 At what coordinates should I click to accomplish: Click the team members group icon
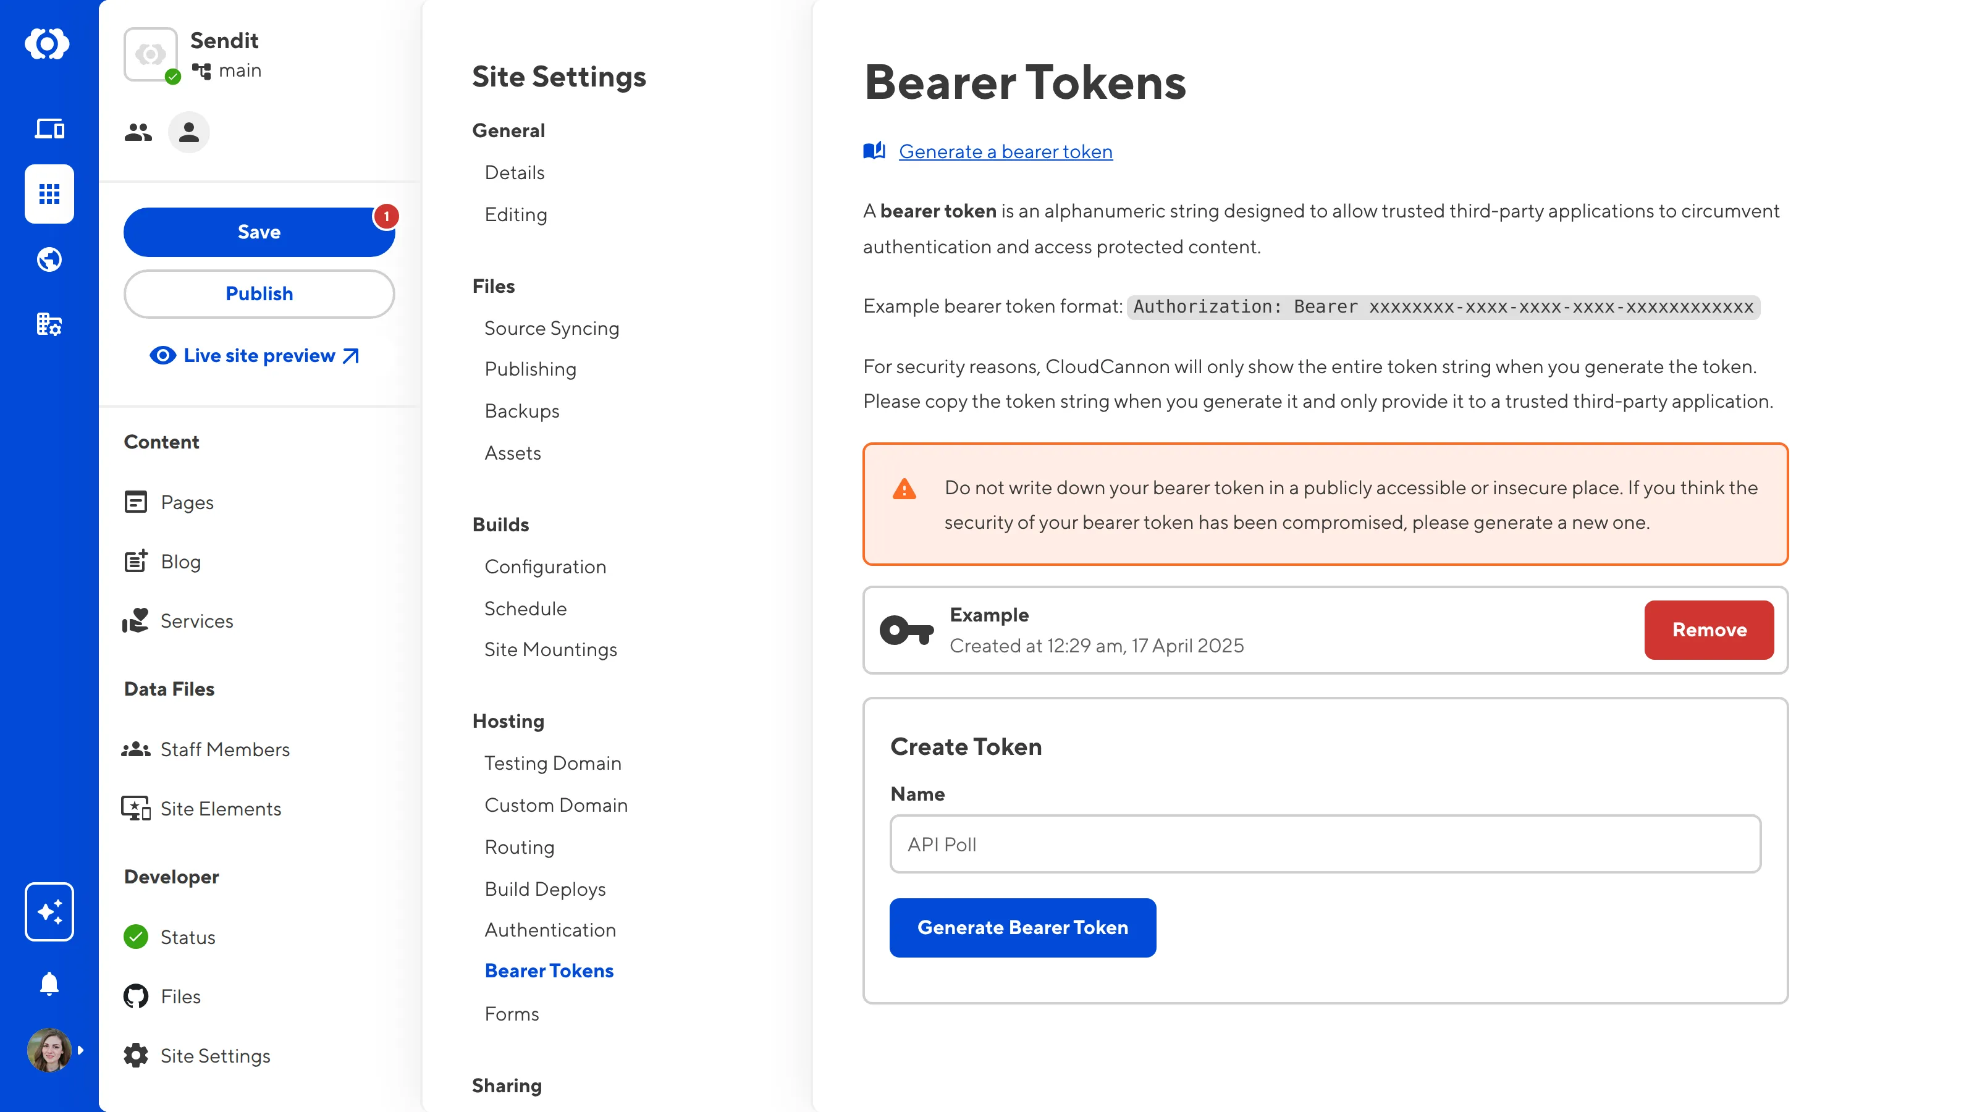point(138,133)
